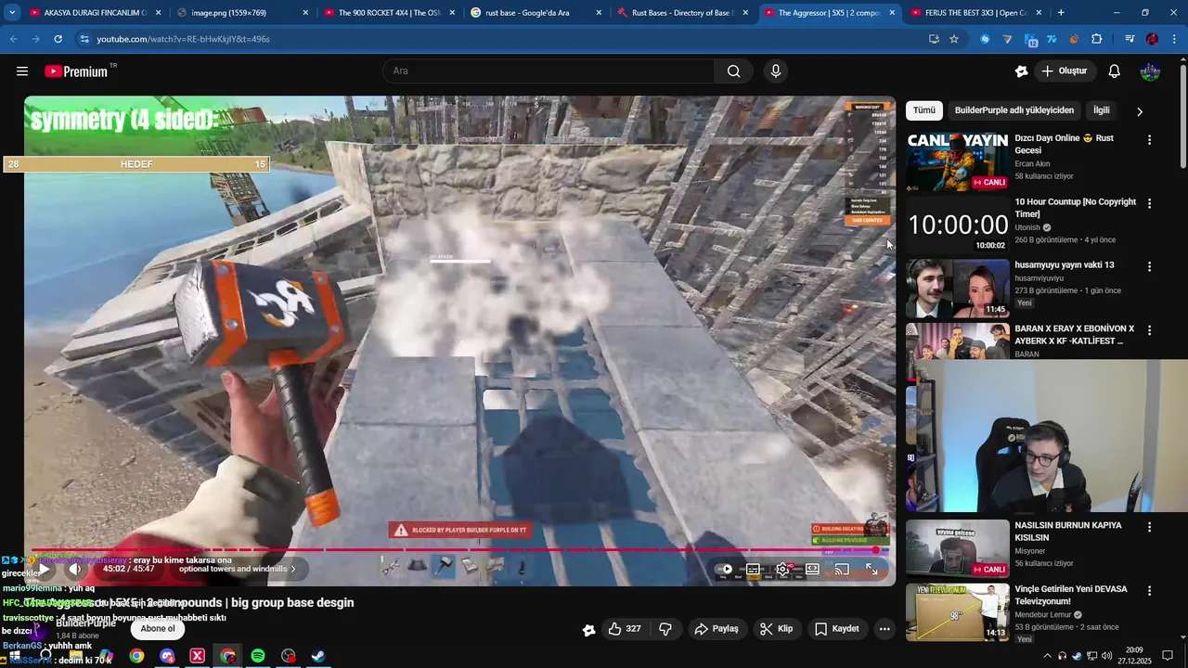Viewport: 1188px width, 668px height.
Task: Open options for 'Vinçle Getirilen Yeni DEVASA' video
Action: pyautogui.click(x=1149, y=590)
